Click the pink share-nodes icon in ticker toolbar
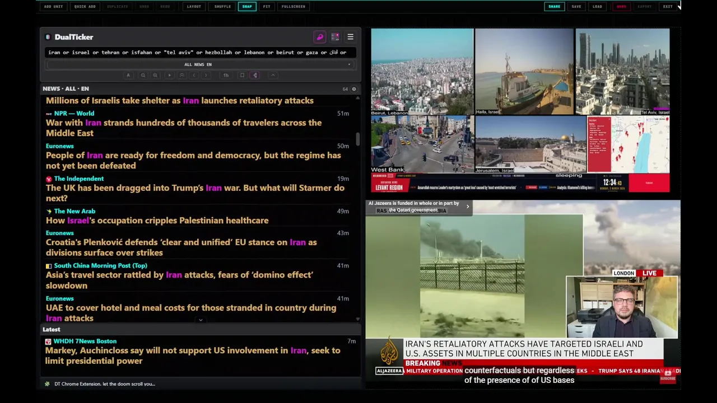The height and width of the screenshot is (403, 717). click(255, 75)
